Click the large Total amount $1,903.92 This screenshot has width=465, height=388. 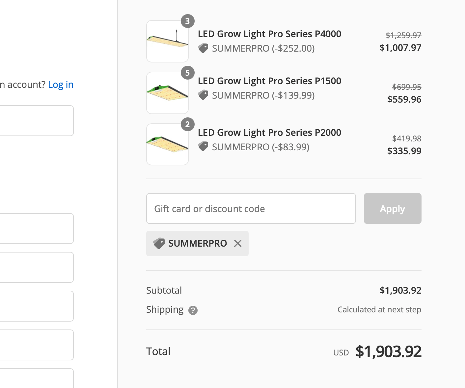(389, 352)
